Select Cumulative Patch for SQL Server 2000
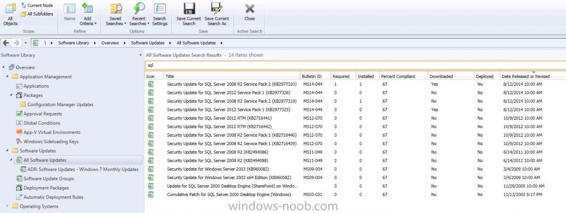 tap(355, 194)
